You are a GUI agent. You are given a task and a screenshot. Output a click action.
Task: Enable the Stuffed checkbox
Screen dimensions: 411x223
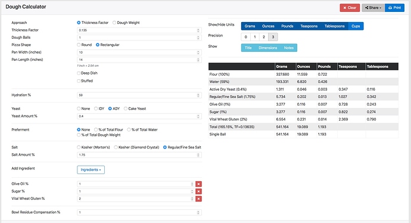click(79, 81)
